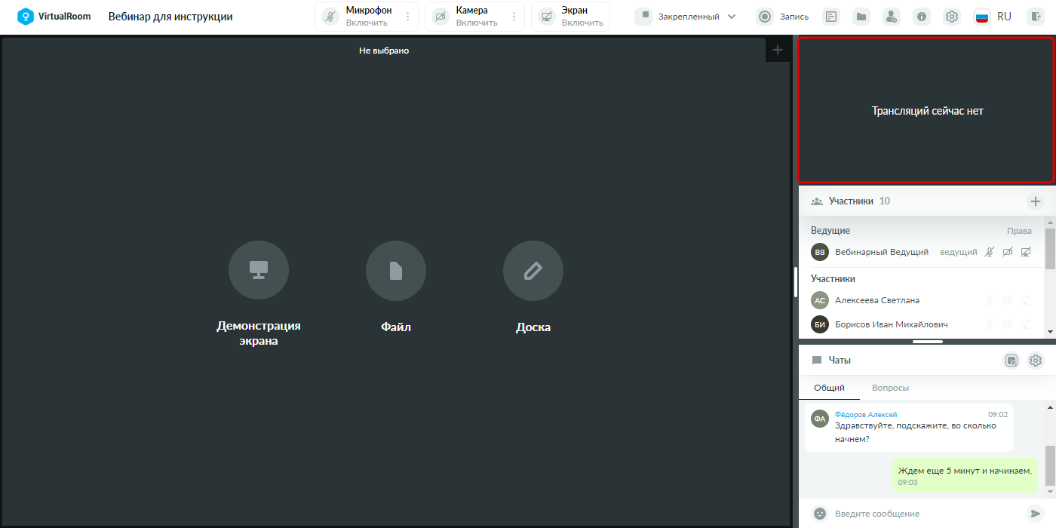
Task: Open the Файл document icon
Action: point(396,271)
